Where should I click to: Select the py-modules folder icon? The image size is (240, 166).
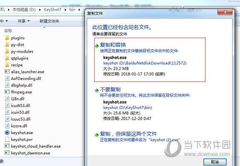7,51
